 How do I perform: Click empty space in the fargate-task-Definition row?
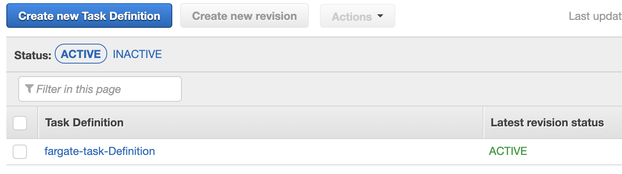click(318, 151)
